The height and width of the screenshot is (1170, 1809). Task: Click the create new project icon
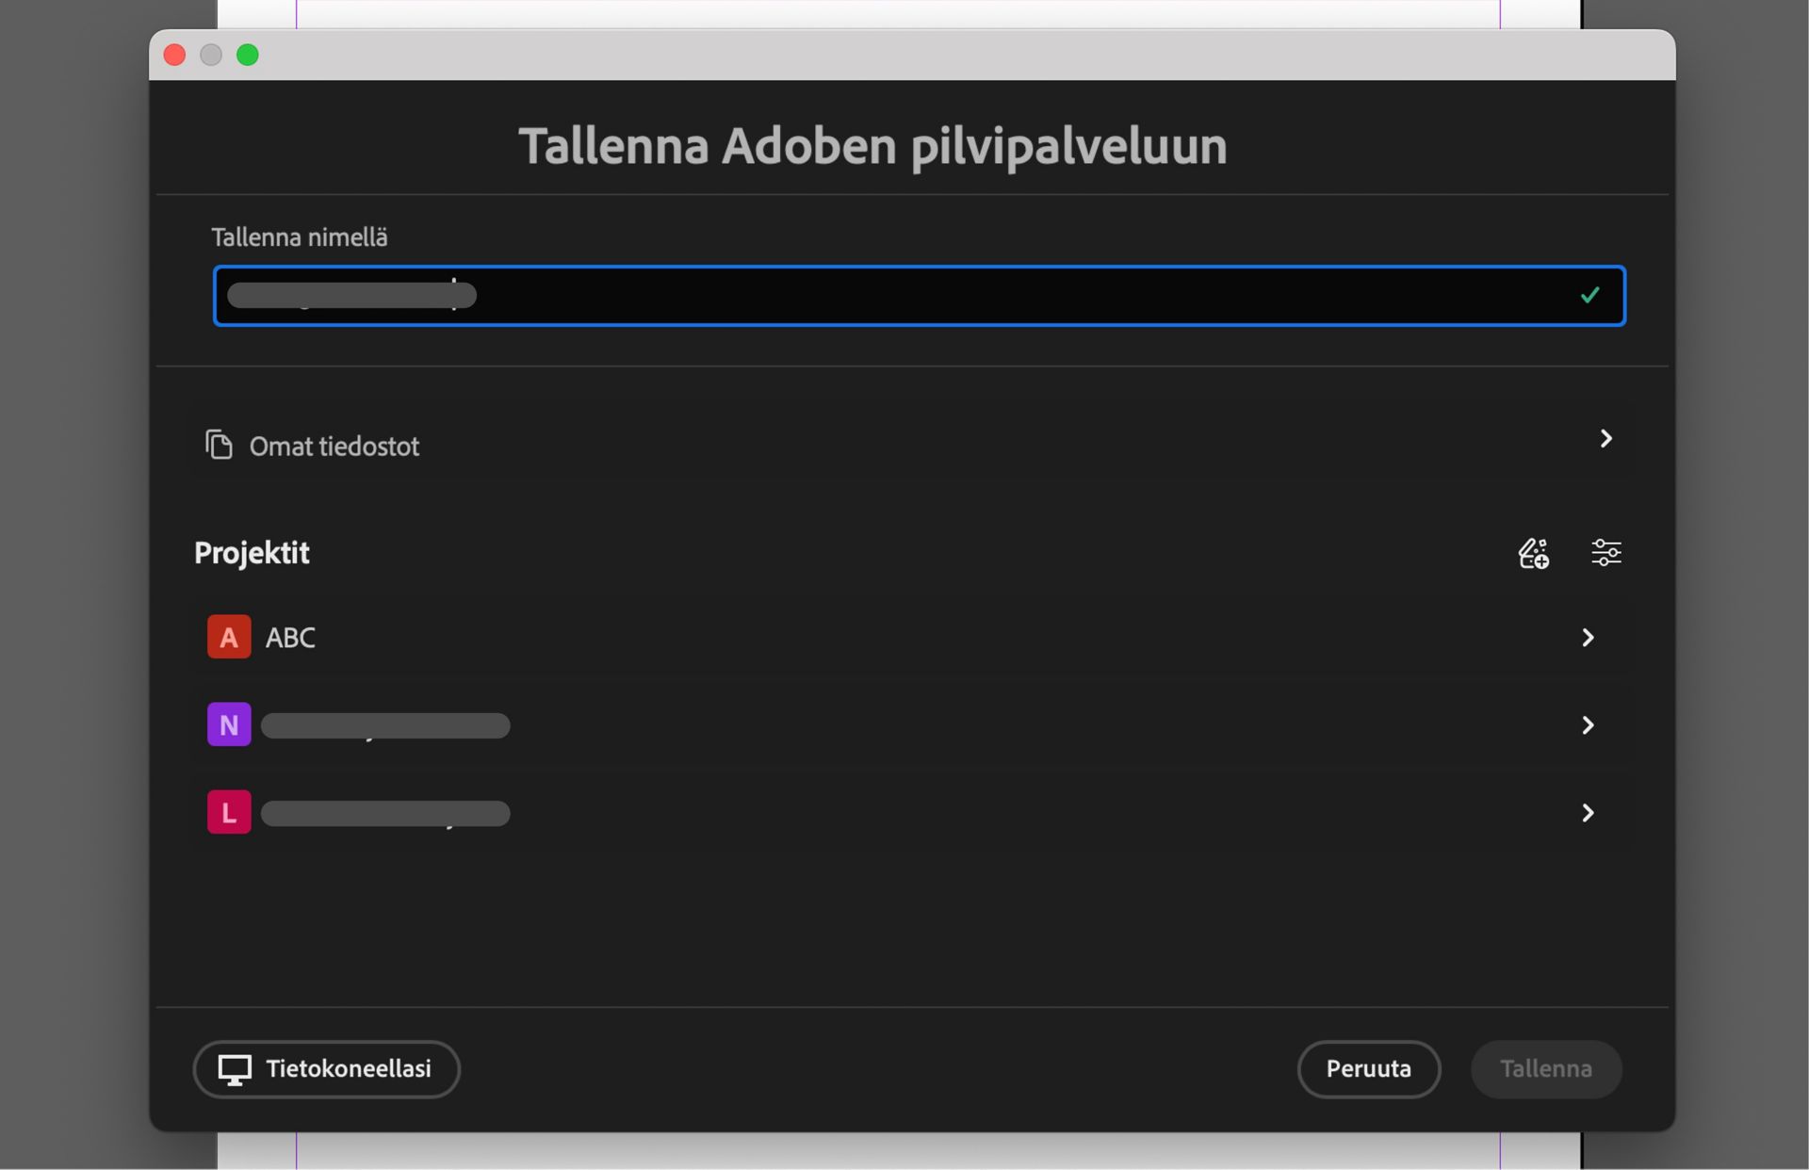coord(1532,553)
